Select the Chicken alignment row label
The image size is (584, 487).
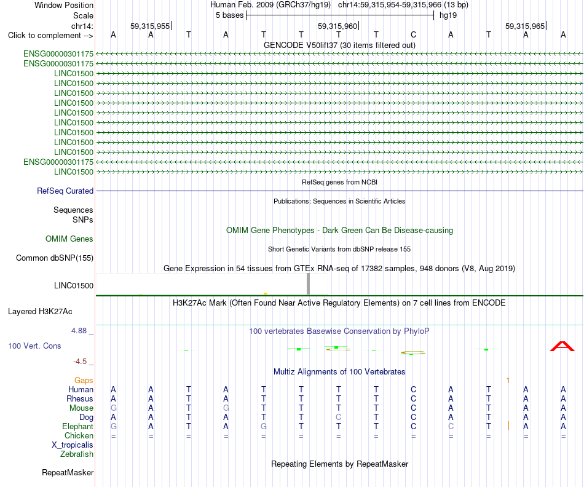pos(79,435)
